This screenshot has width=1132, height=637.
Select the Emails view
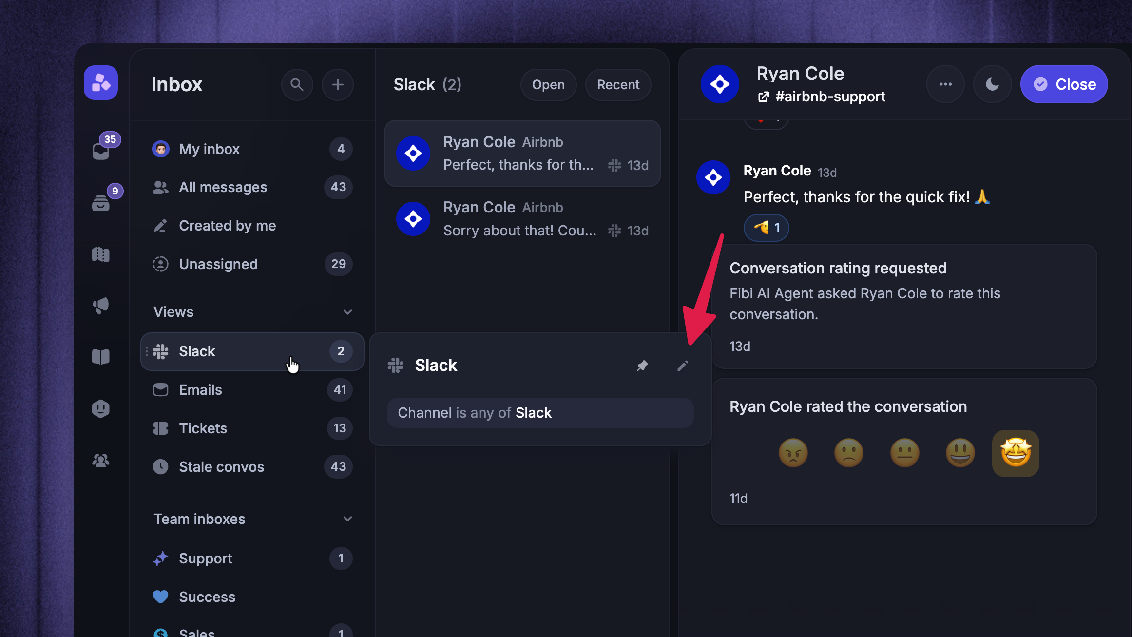pos(252,389)
